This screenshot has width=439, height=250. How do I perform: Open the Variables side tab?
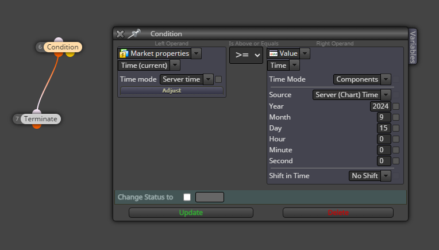point(413,47)
